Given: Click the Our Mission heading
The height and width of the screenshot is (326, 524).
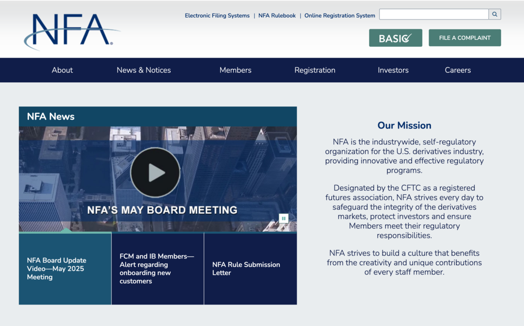Looking at the screenshot, I should [x=405, y=125].
